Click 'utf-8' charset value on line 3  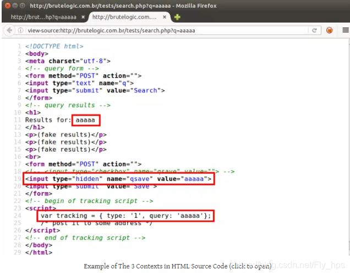(x=93, y=61)
